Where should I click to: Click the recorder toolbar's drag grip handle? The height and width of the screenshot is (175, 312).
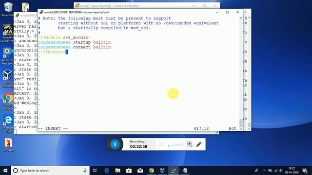(x=161, y=144)
